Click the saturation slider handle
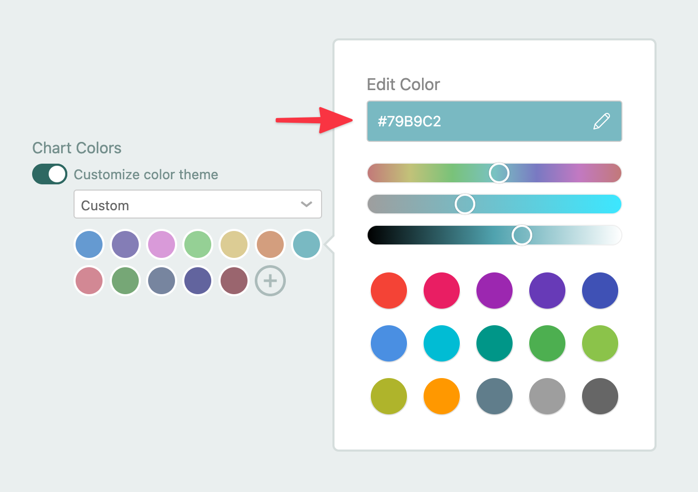 click(465, 204)
